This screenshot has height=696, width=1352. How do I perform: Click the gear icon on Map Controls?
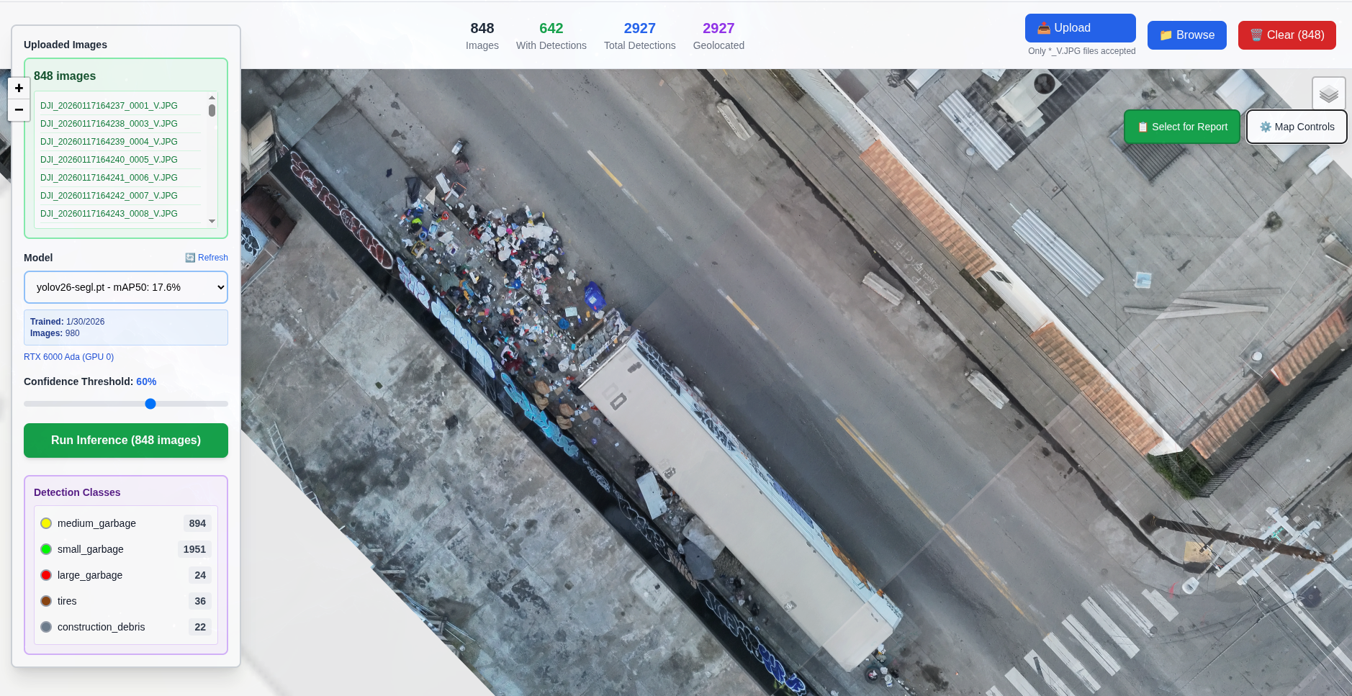tap(1266, 127)
